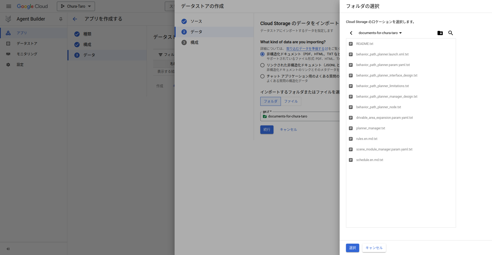Open the モニタリング sidebar section
Screen dimensions: 492x255
(34, 54)
